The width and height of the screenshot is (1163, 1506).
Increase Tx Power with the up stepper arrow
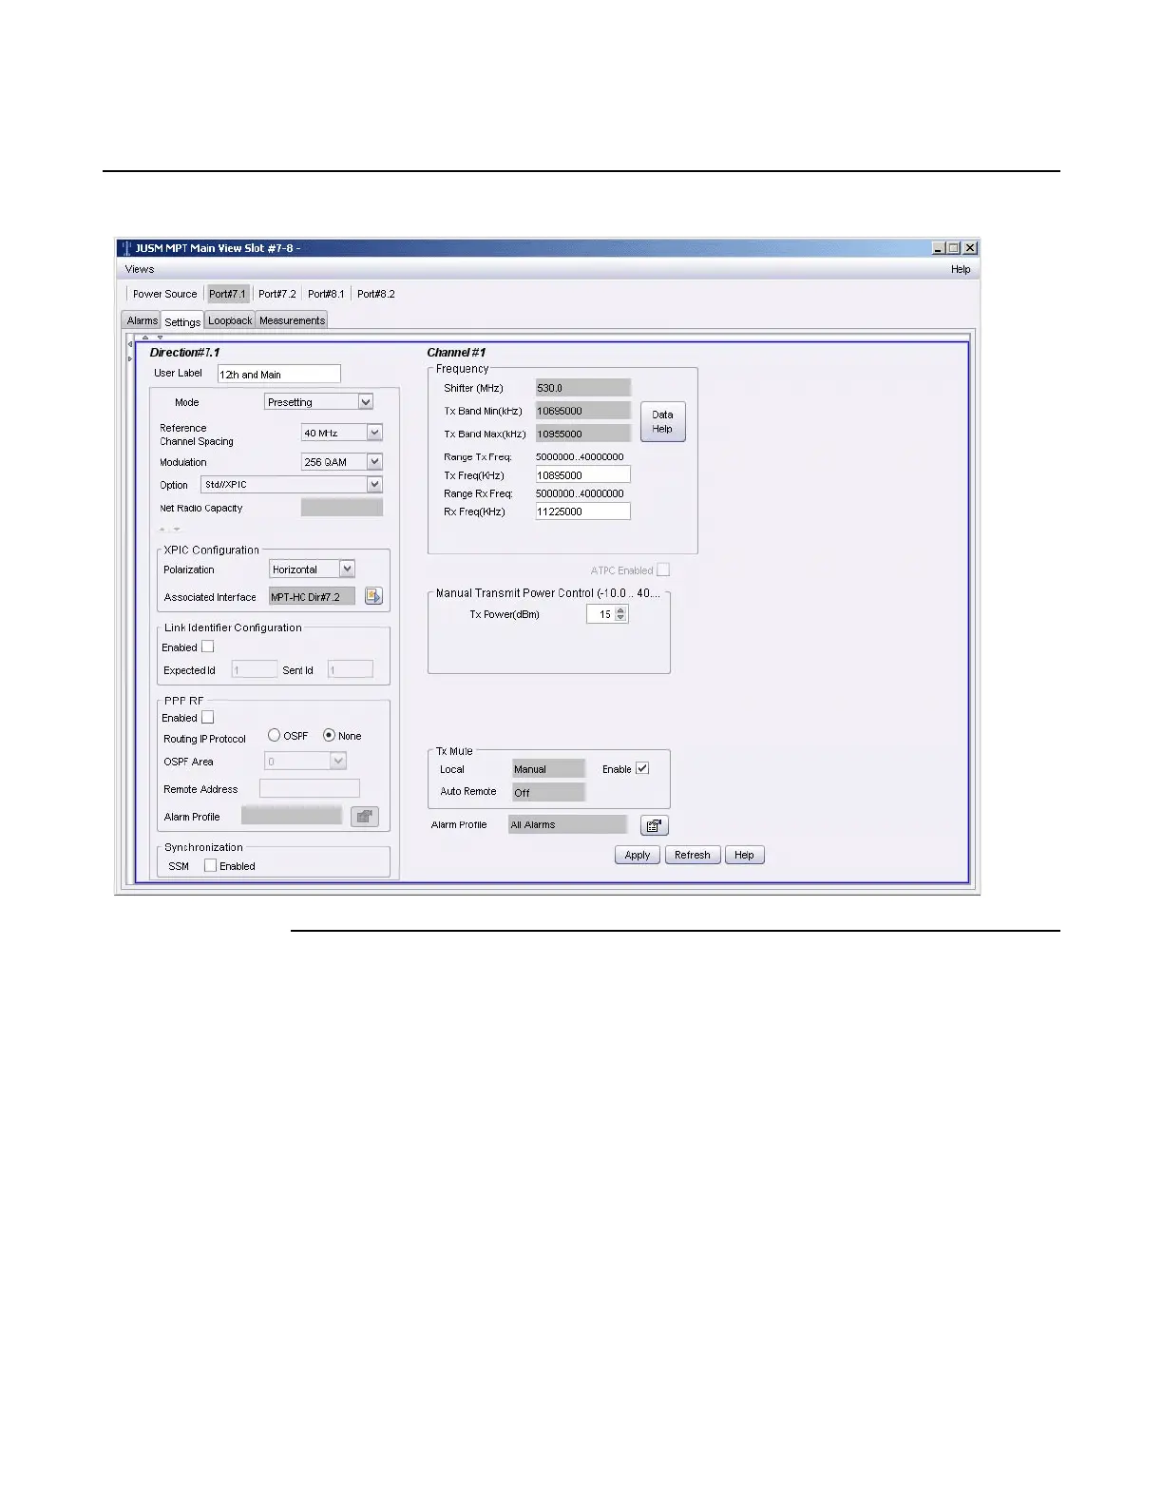(621, 610)
